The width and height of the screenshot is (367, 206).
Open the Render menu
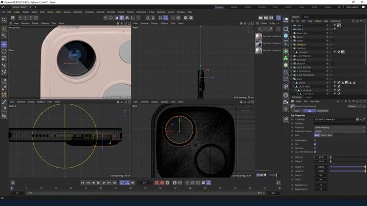130,12
